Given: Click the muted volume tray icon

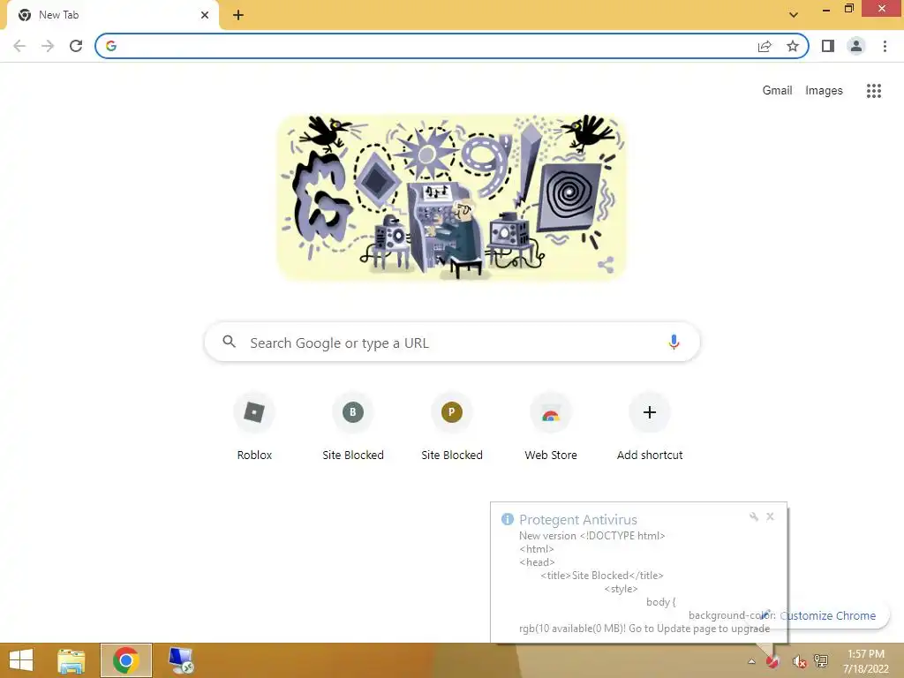Looking at the screenshot, I should 799,661.
